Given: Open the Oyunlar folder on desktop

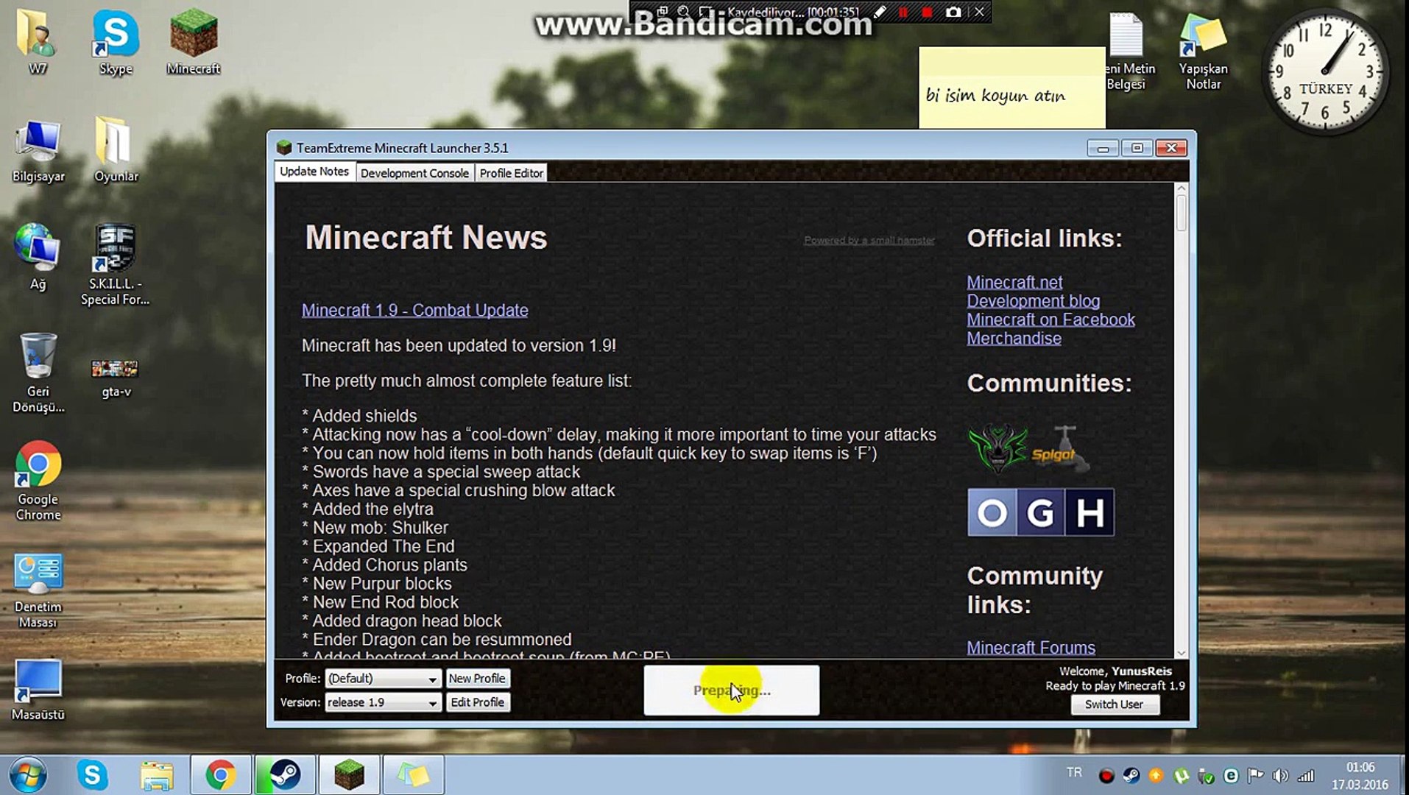Looking at the screenshot, I should tap(116, 151).
